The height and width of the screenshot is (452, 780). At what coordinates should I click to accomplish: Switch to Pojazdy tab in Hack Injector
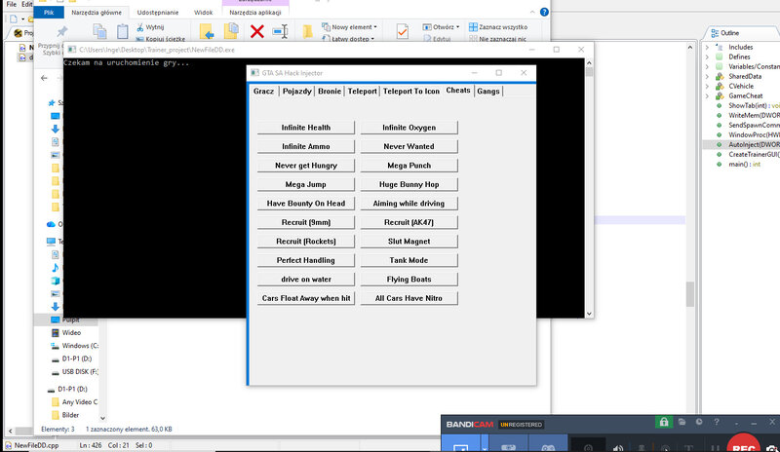tap(297, 91)
